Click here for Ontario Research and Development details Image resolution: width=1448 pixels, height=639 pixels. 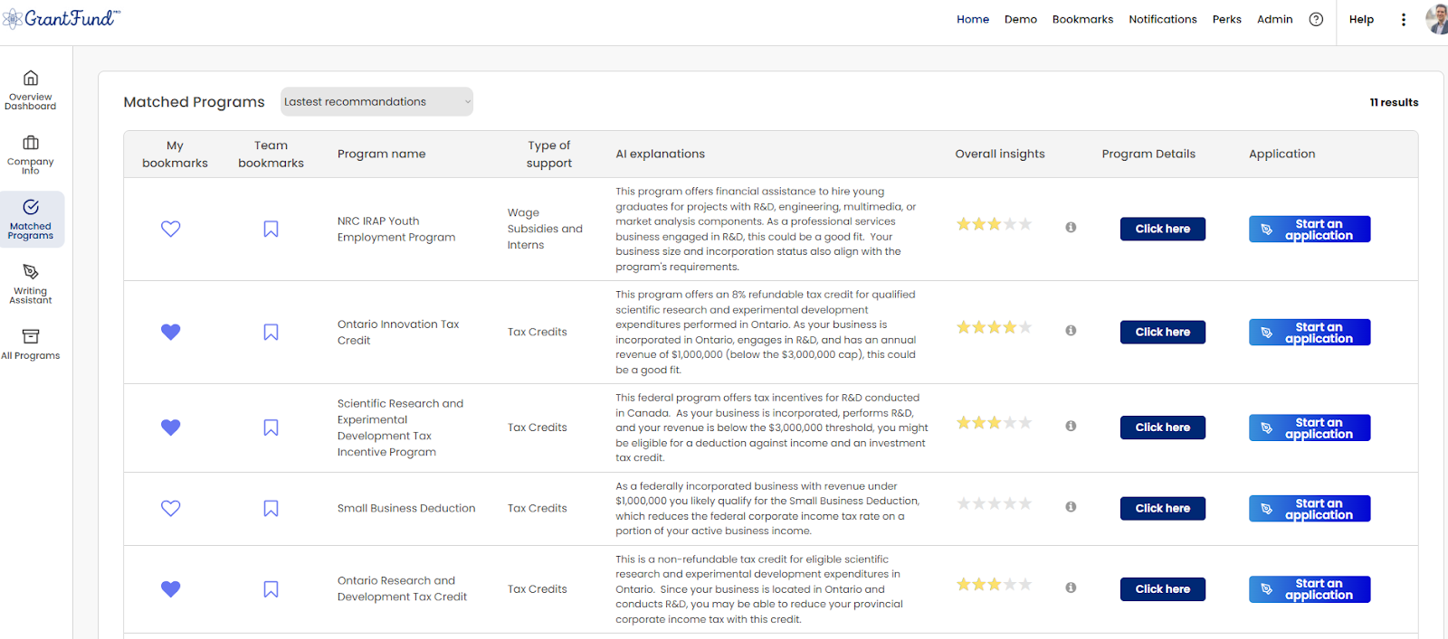(1163, 589)
